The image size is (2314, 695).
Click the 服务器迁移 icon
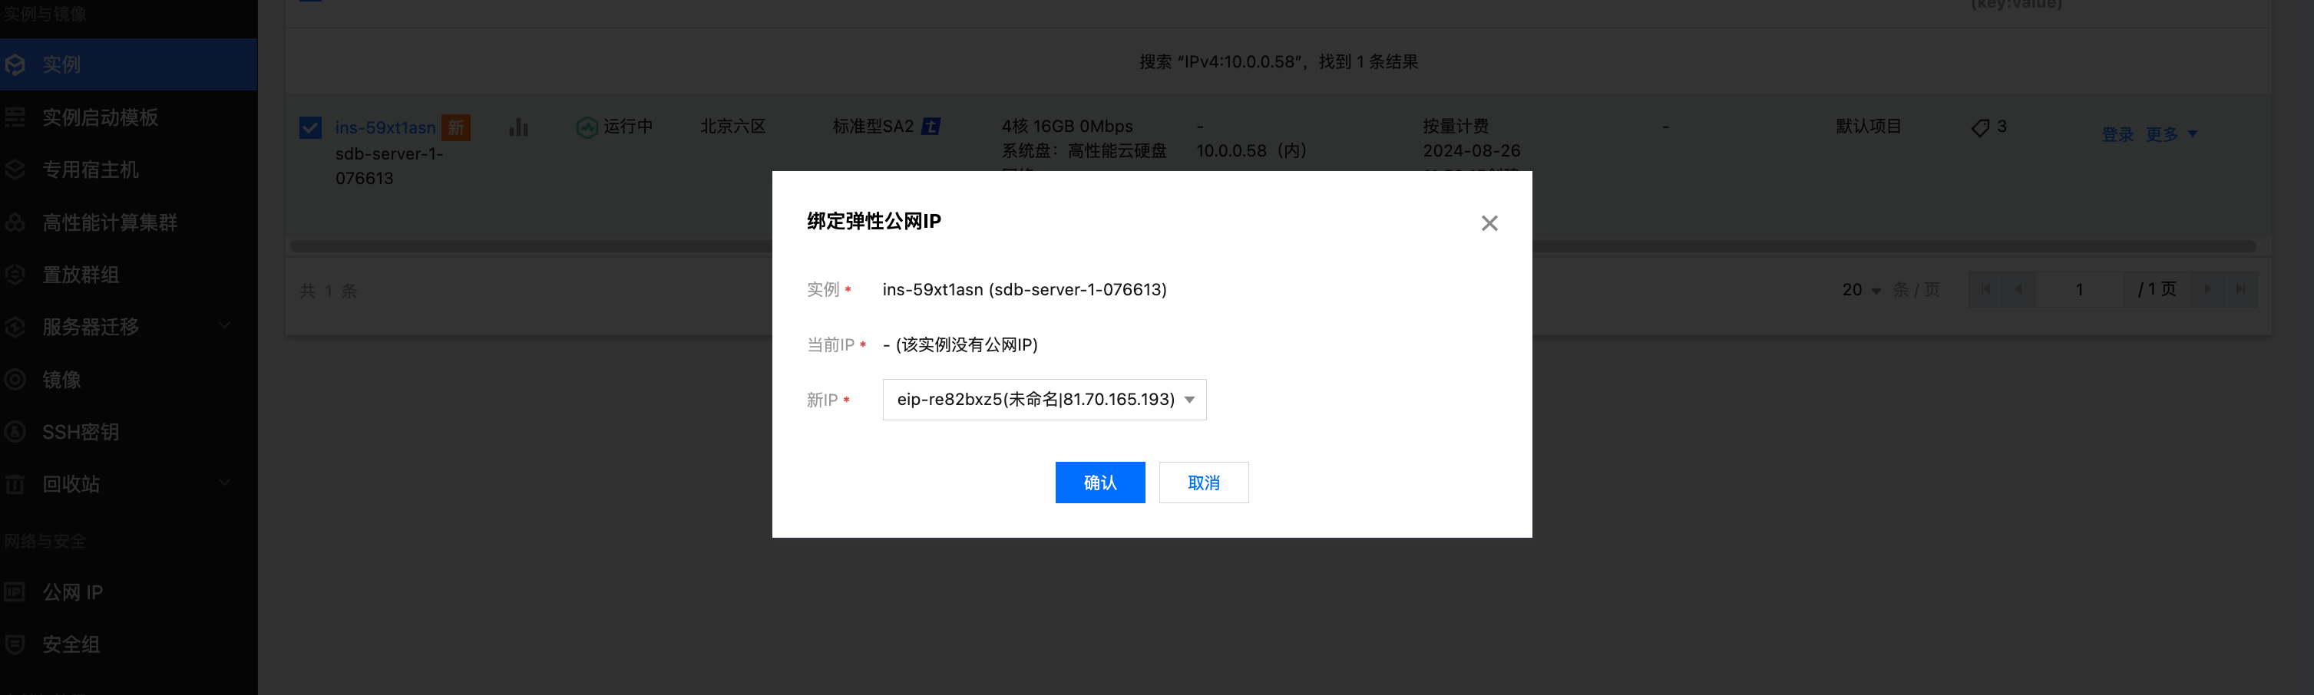click(x=15, y=327)
